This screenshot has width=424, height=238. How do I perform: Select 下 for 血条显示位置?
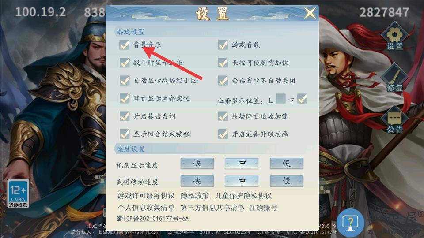[x=302, y=99]
